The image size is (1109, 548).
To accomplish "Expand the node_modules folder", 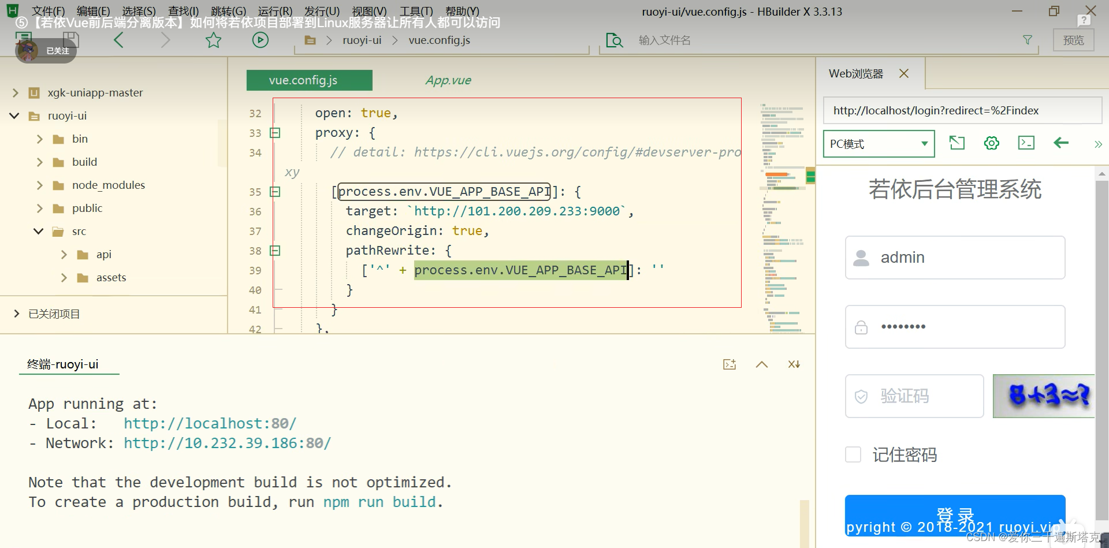I will (40, 185).
